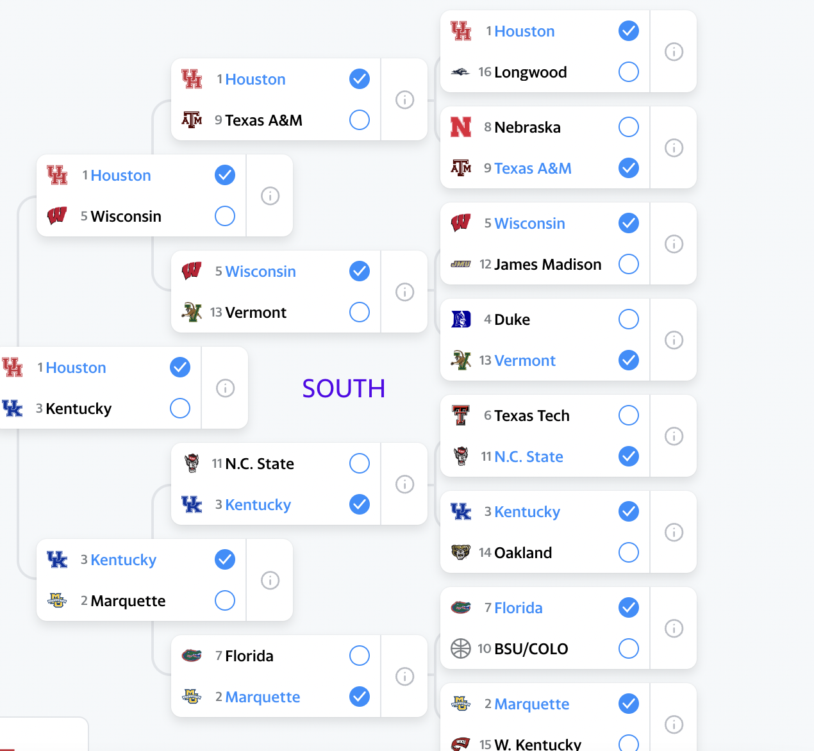Open info for Texas Tech vs N.C. State
The width and height of the screenshot is (814, 751).
(674, 436)
